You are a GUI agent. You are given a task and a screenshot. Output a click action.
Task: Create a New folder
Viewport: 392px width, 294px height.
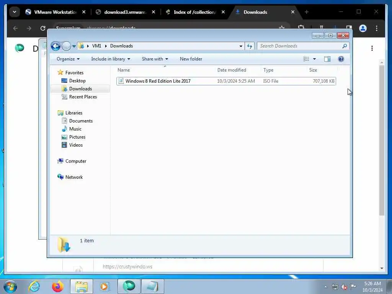point(191,59)
